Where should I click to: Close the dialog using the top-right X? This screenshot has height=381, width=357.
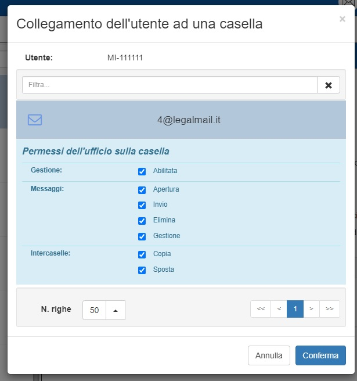[x=342, y=19]
